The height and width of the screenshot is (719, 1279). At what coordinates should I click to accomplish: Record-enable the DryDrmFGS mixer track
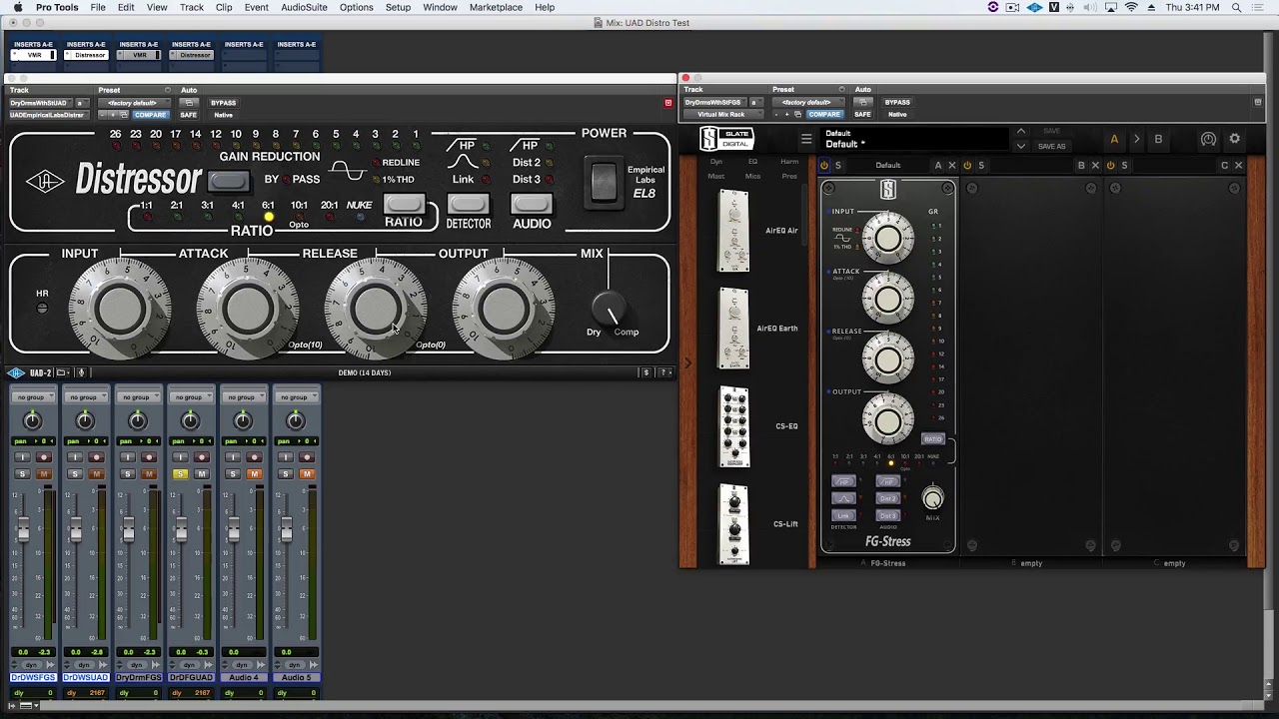coord(148,457)
